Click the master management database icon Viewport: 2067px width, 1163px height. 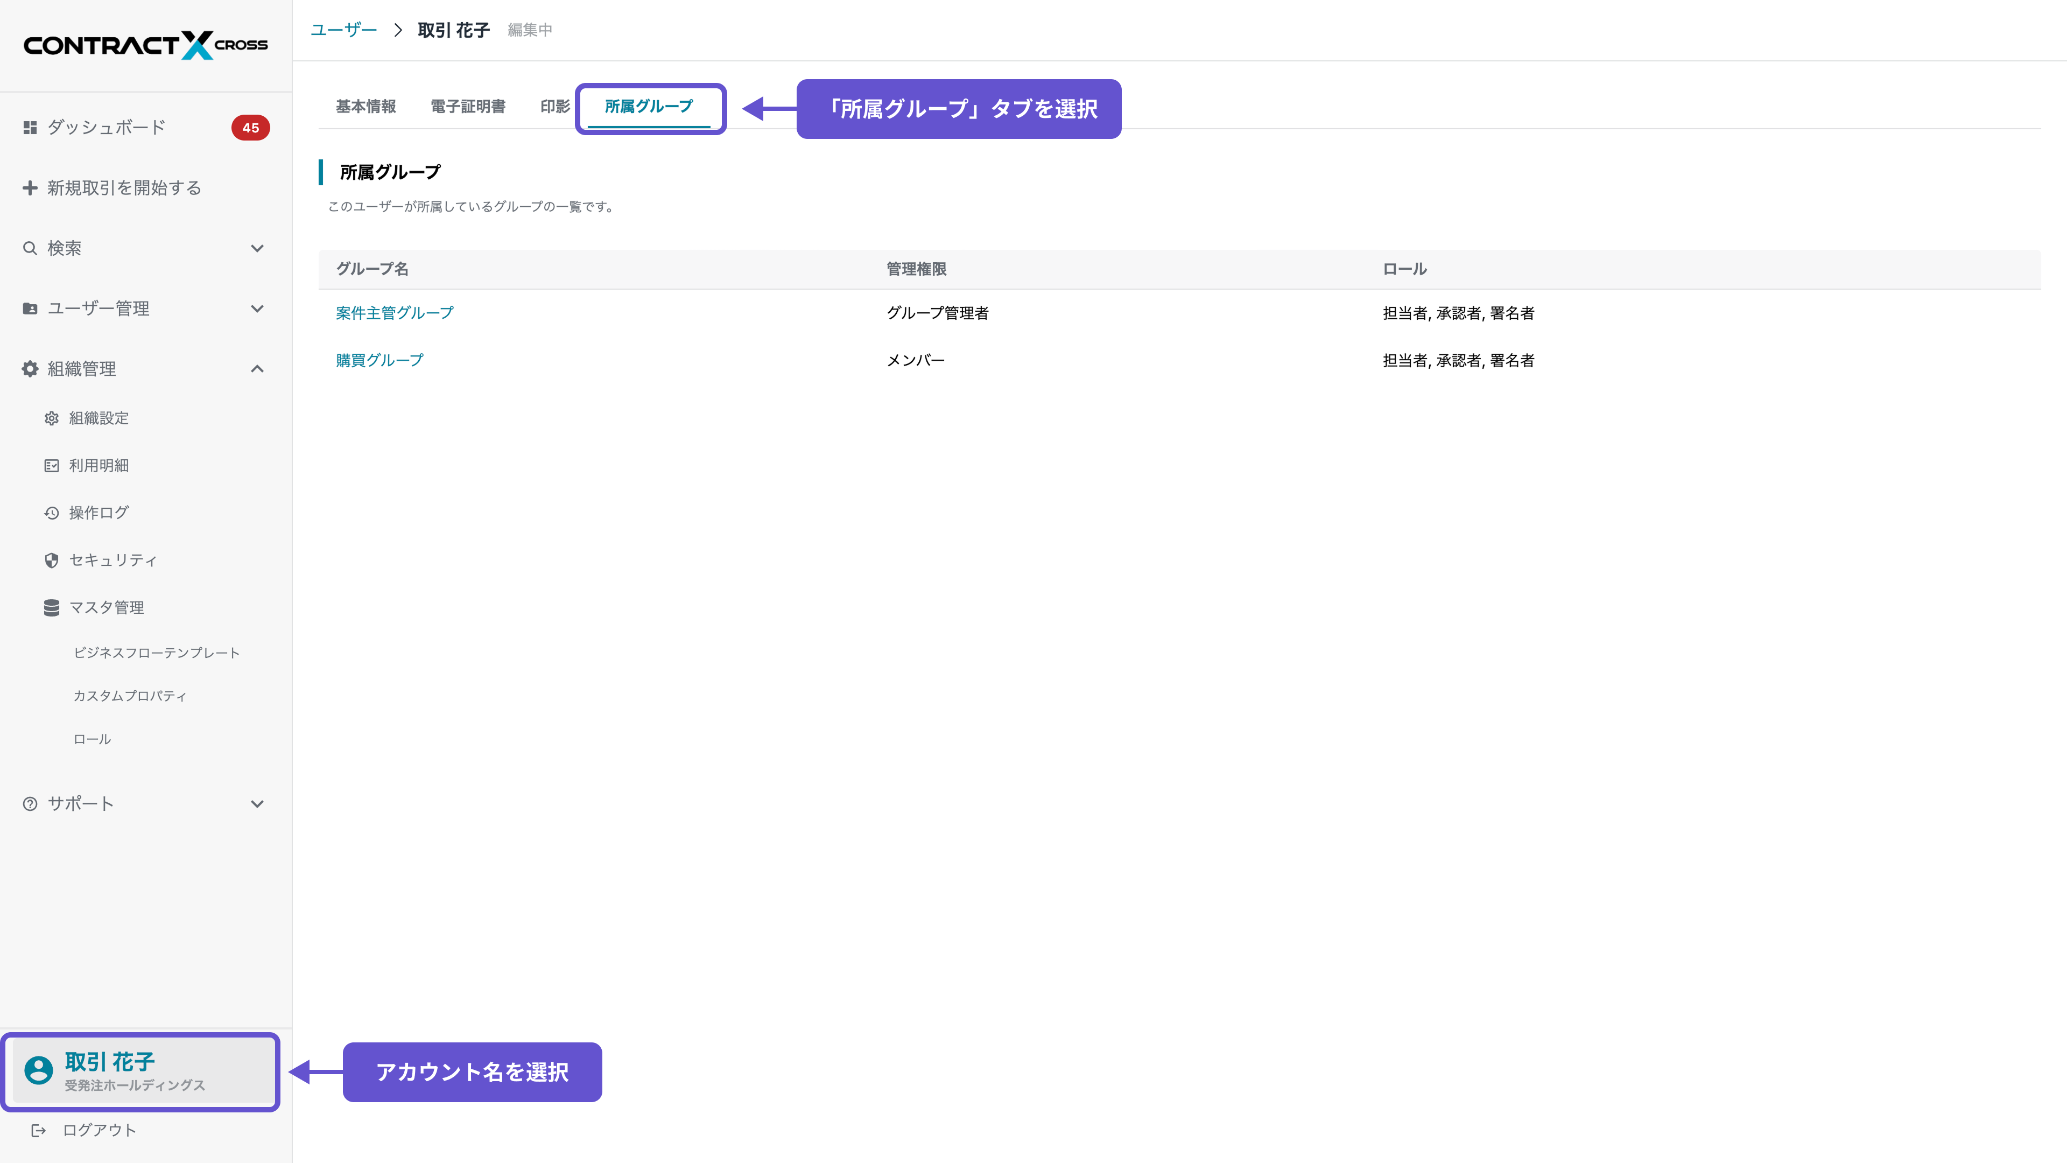[51, 607]
